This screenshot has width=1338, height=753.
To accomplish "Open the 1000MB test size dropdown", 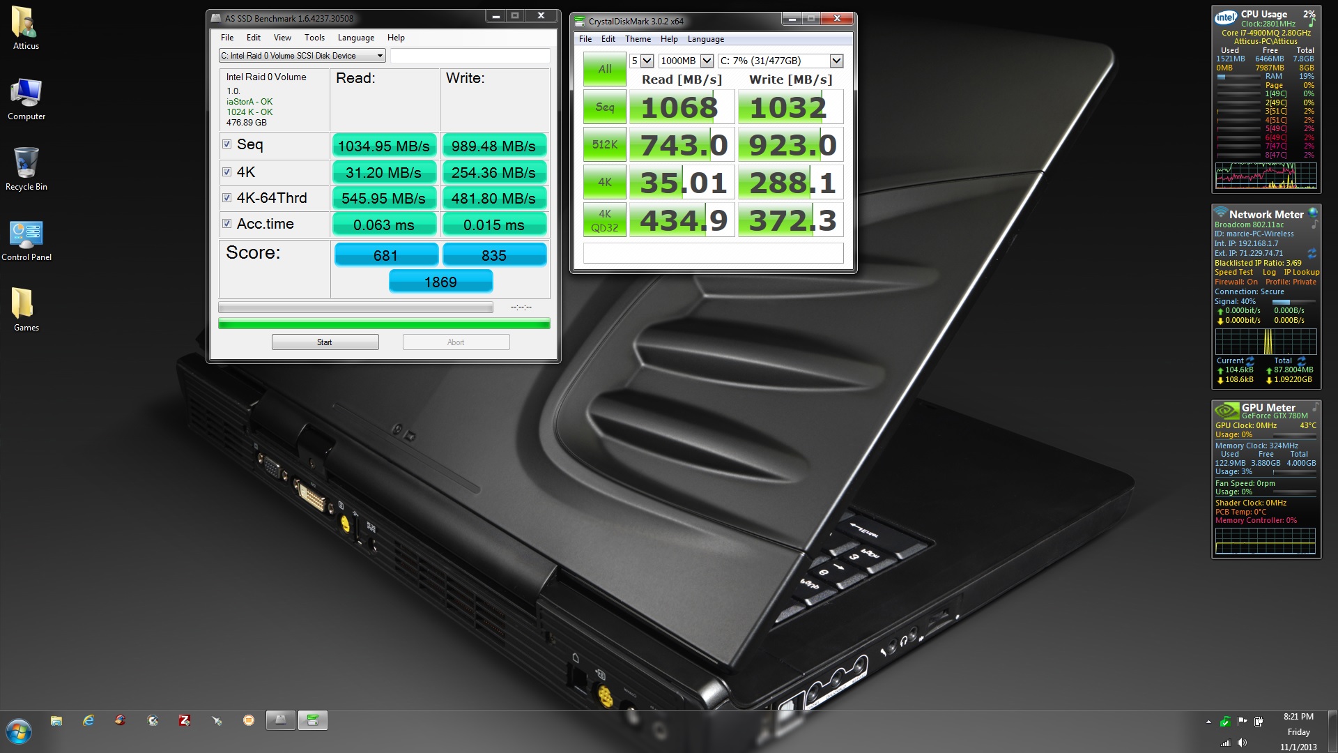I will [x=686, y=61].
